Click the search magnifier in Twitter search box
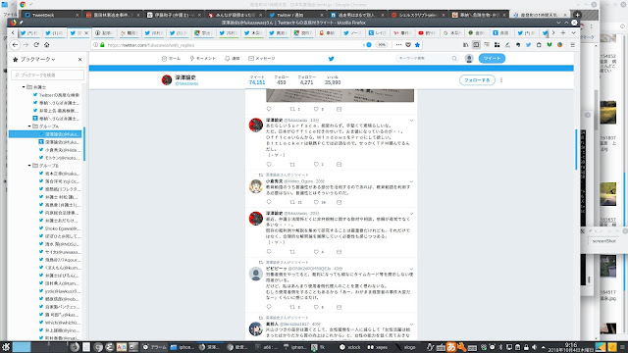 pos(454,59)
